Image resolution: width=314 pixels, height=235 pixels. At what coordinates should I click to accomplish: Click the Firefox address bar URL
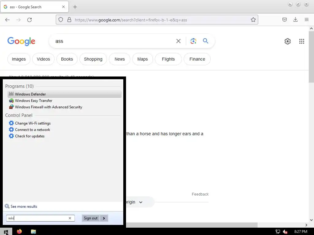point(131,20)
